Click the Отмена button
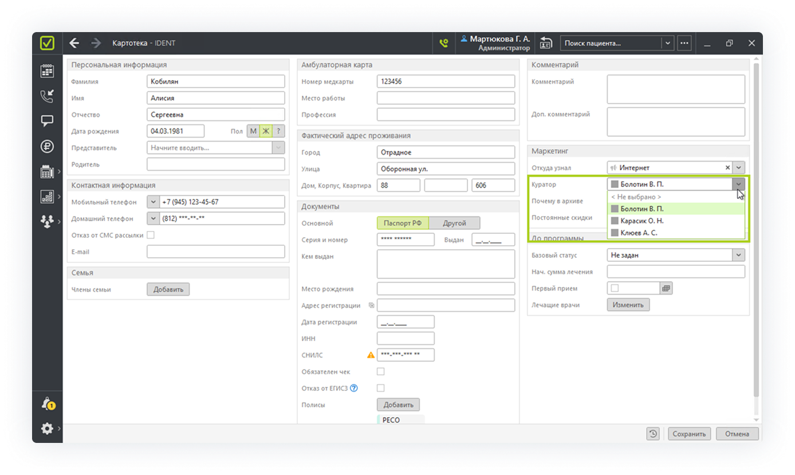Viewport: 795px width, 475px height. pos(737,434)
